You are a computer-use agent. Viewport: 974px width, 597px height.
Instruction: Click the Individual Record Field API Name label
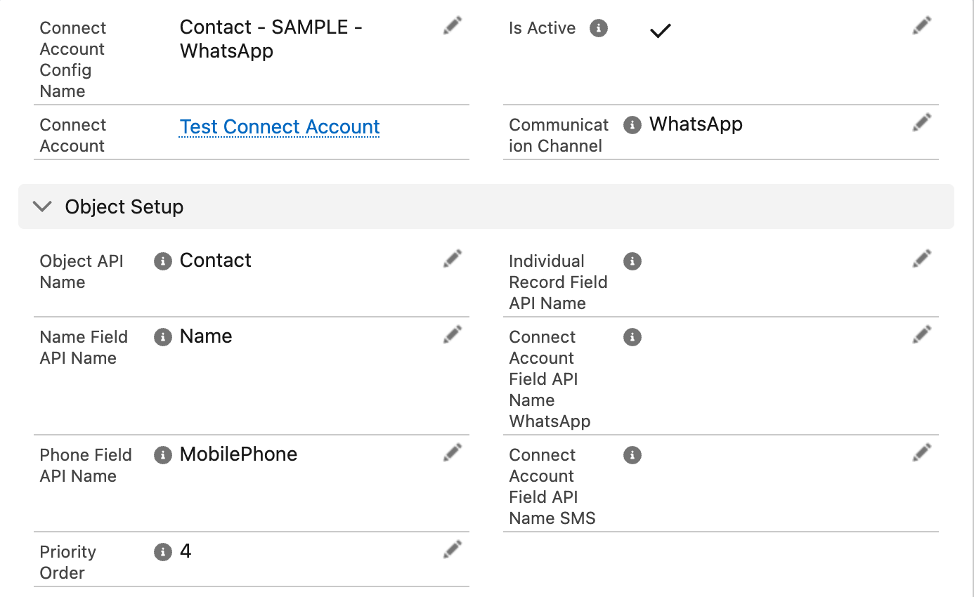coord(558,282)
